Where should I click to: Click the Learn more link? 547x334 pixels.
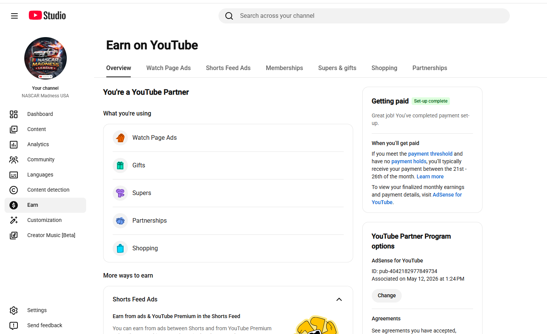click(x=430, y=176)
